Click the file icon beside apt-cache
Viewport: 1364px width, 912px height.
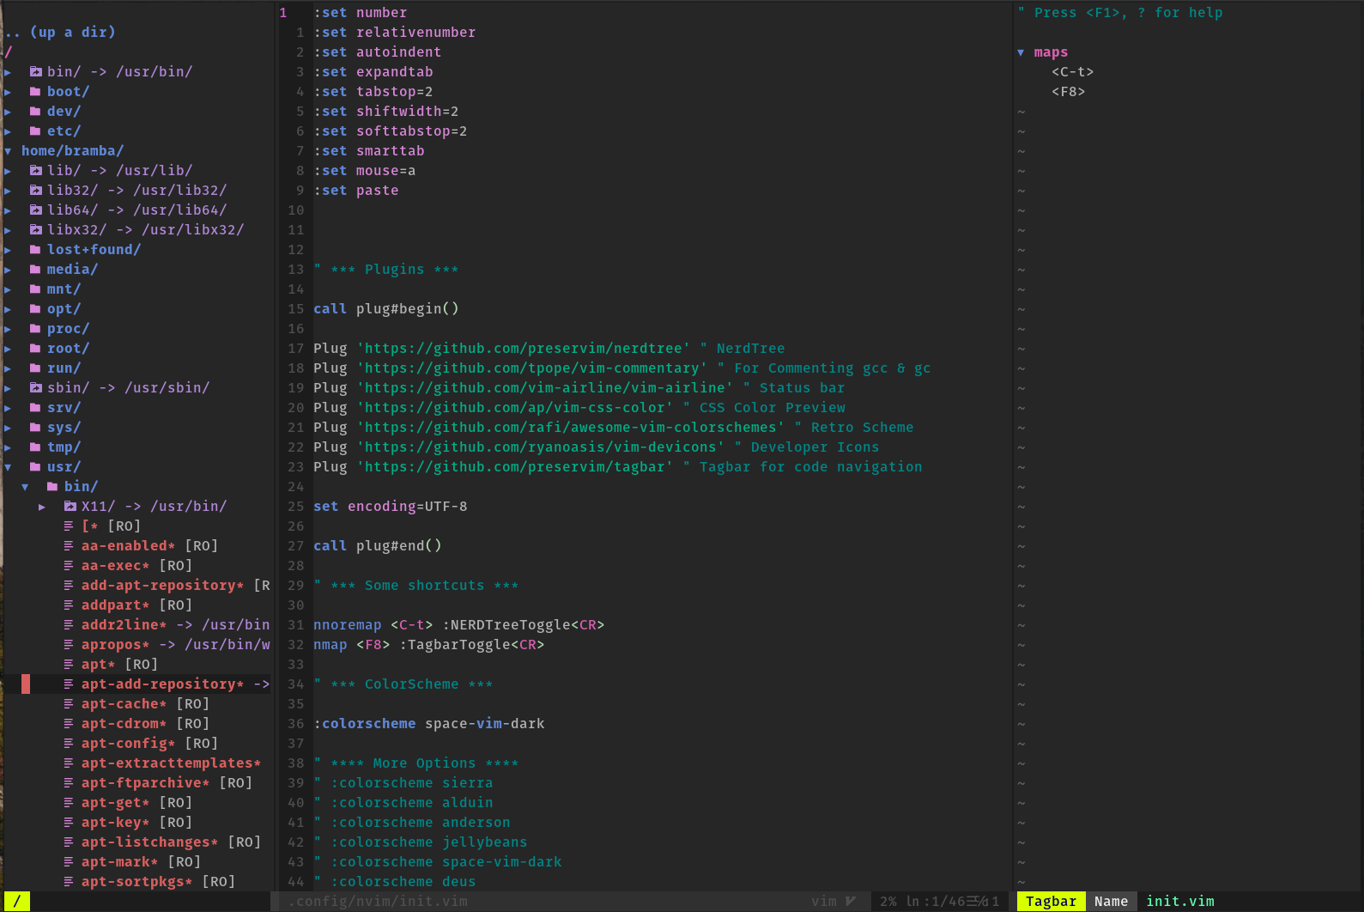(x=69, y=703)
